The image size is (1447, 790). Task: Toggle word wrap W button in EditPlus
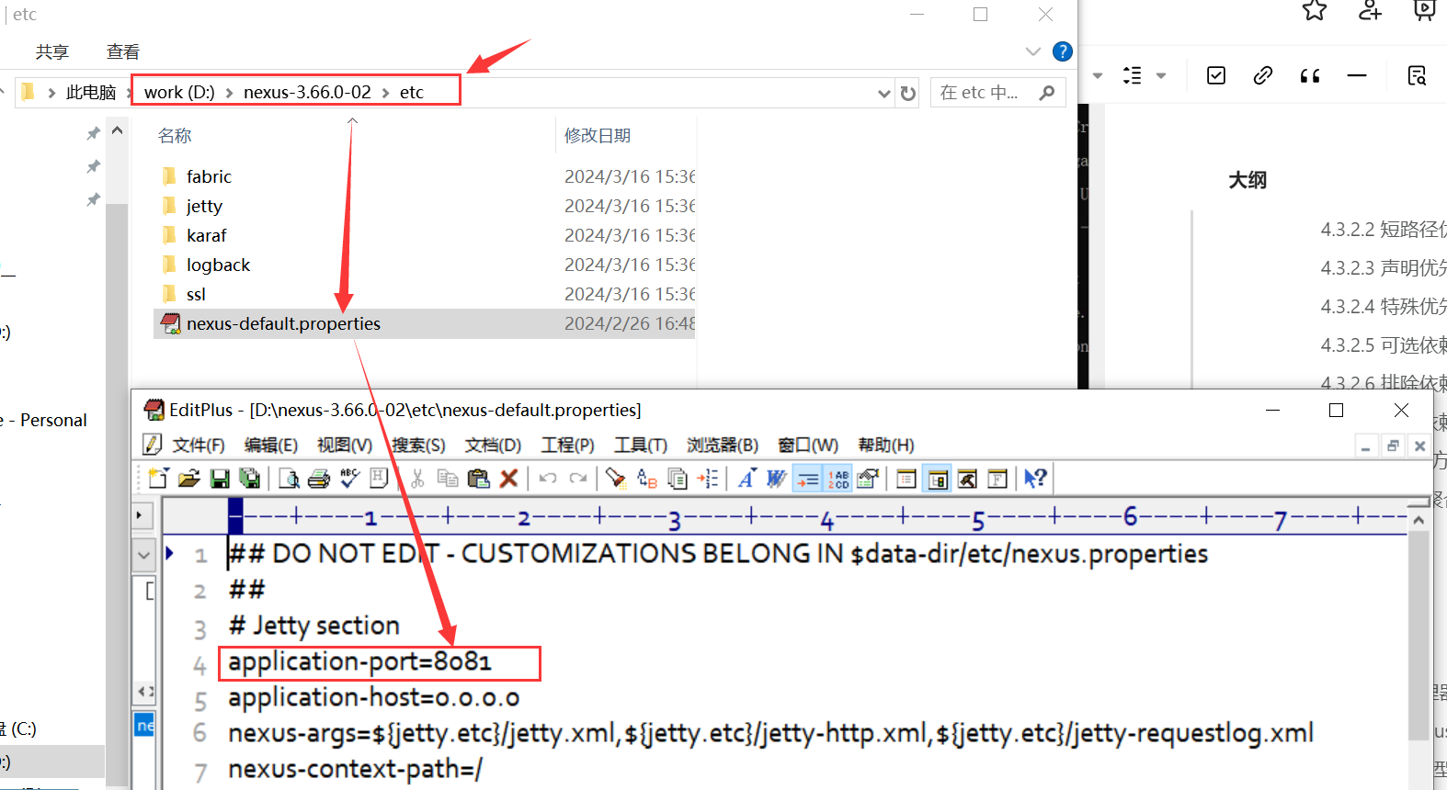tap(777, 479)
